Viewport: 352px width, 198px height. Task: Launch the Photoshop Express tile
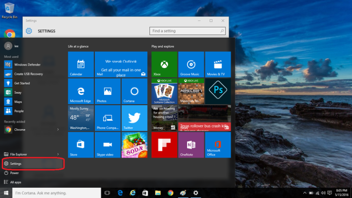pos(218,91)
